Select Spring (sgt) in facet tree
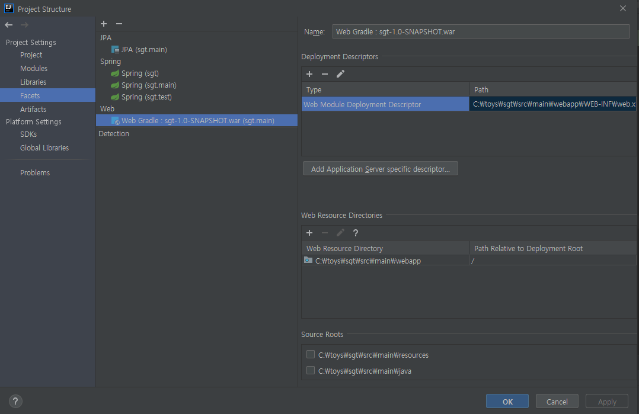The width and height of the screenshot is (639, 414). pos(140,73)
